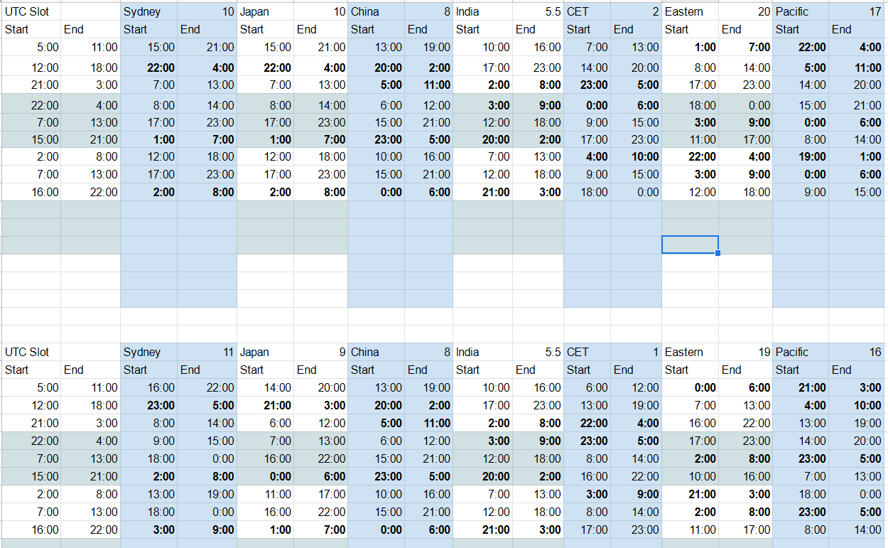Select the 5.5 offset next to India, upper table
This screenshot has height=548, width=888.
pos(538,11)
